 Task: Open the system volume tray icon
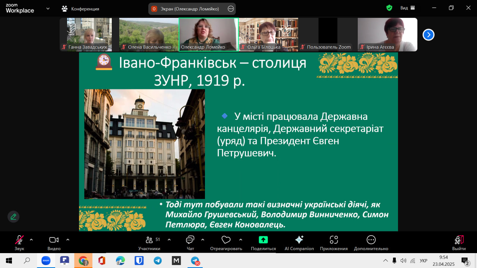coord(403,260)
